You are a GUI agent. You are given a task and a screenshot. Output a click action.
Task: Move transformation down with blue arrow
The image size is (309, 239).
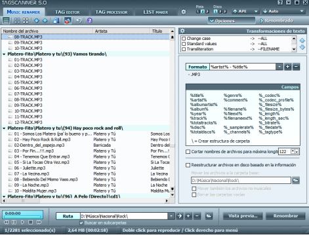[302, 47]
